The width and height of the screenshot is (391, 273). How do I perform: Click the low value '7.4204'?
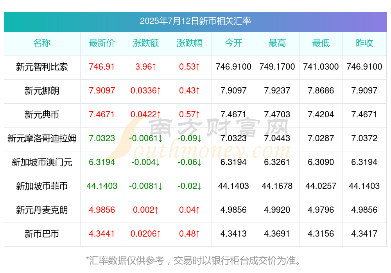point(321,114)
